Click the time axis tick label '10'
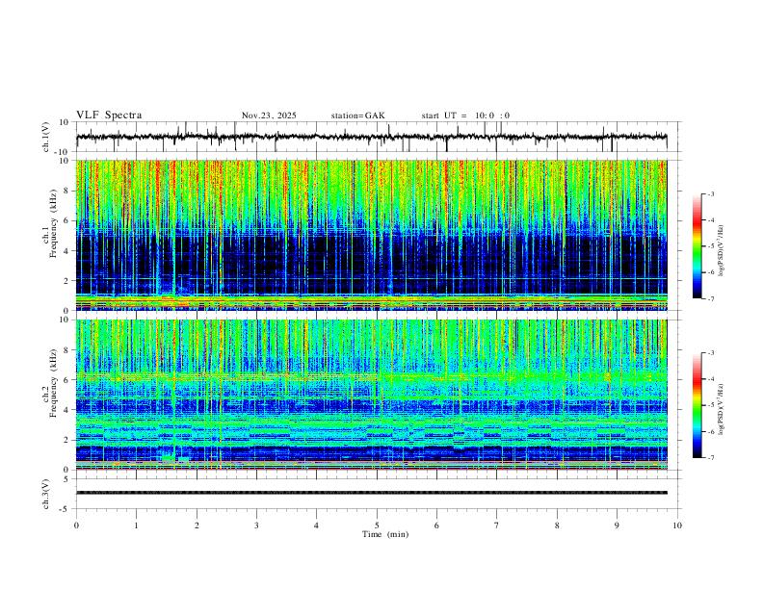Image resolution: width=763 pixels, height=589 pixels. point(677,525)
